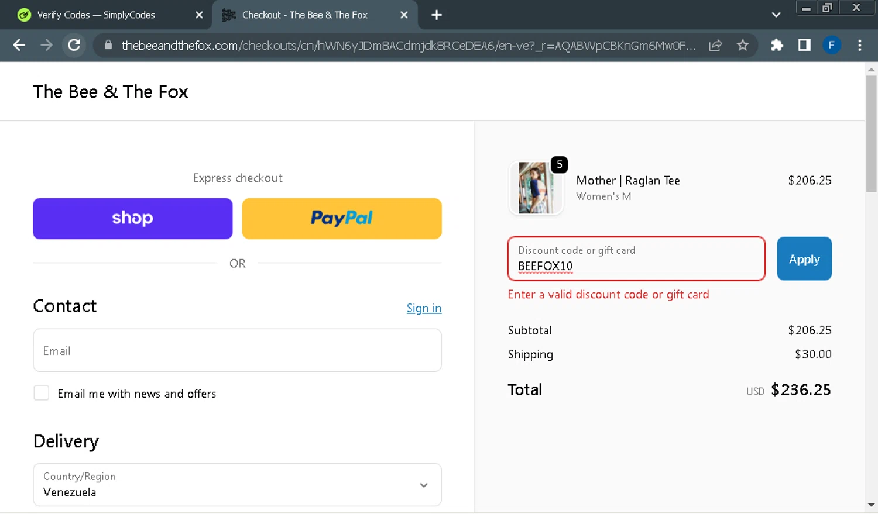878x514 pixels.
Task: Click the address bar URL
Action: point(408,46)
